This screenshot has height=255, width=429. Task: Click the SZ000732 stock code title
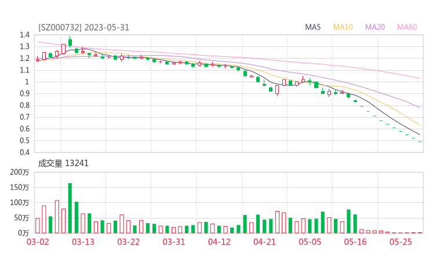(61, 27)
